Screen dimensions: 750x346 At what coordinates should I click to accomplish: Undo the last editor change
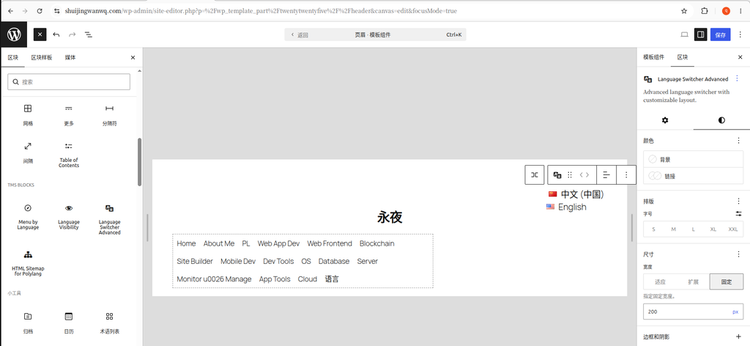coord(56,34)
